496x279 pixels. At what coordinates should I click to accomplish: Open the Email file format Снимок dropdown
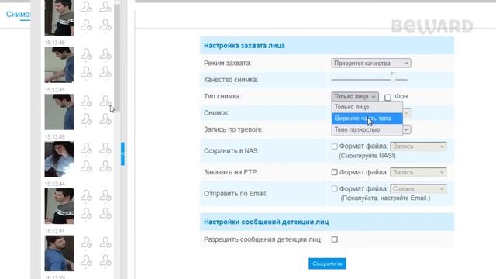418,189
